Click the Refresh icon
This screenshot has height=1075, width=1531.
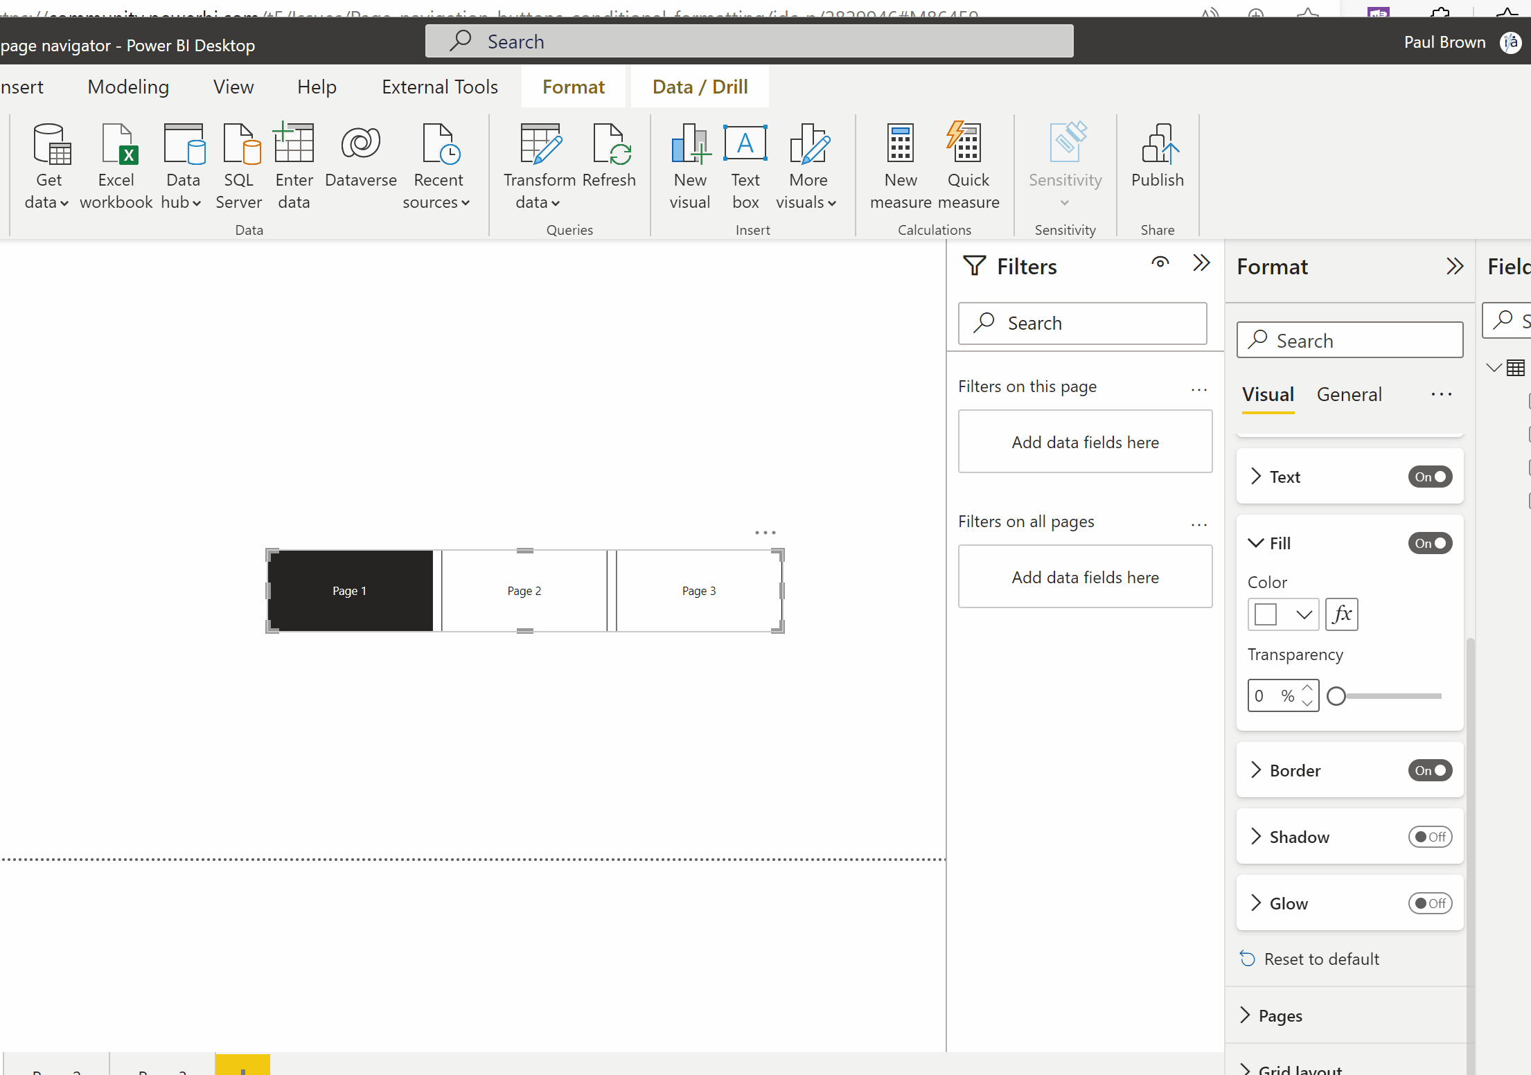point(609,156)
